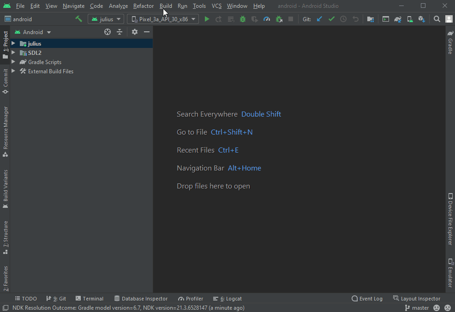Toggle the 2: Favorites tool window

5,278
